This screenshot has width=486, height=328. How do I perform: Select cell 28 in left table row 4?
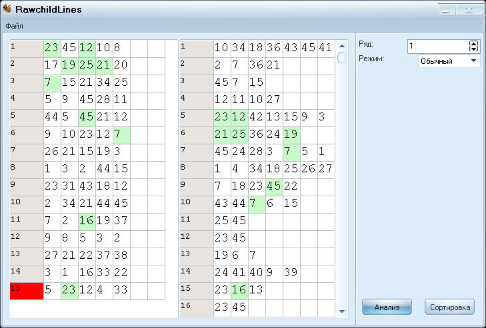tap(104, 100)
